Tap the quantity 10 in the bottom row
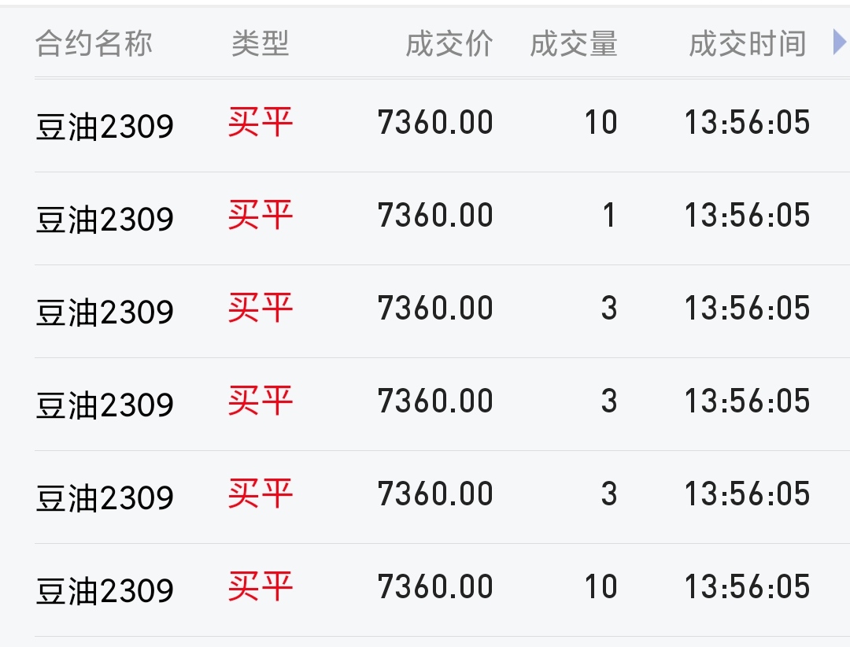Screen dimensions: 850x647 tap(601, 586)
